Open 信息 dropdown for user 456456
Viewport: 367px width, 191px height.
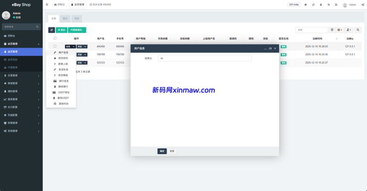70,47
